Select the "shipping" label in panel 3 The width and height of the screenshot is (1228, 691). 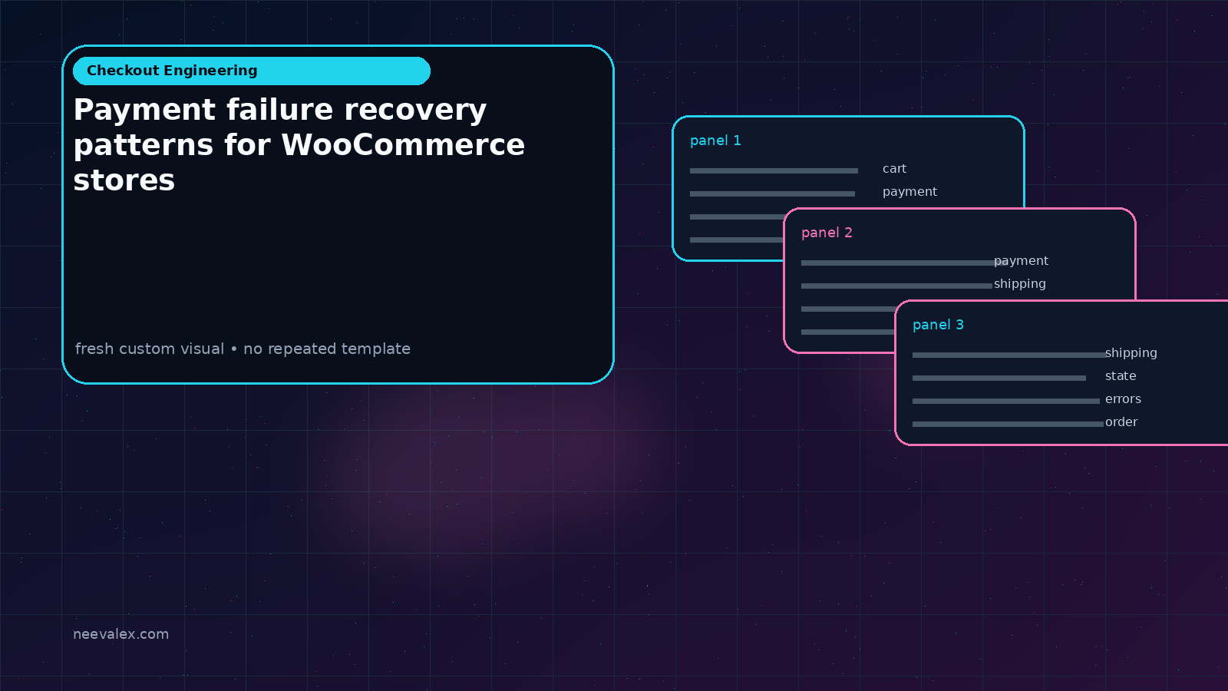1131,353
